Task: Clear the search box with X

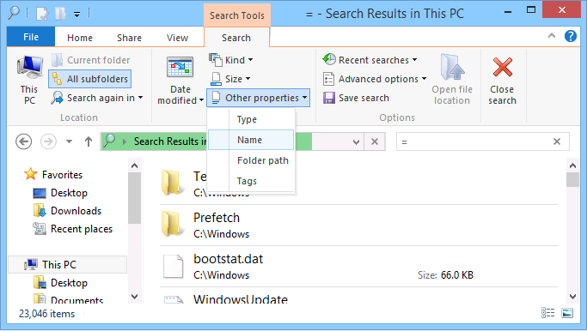Action: (557, 141)
